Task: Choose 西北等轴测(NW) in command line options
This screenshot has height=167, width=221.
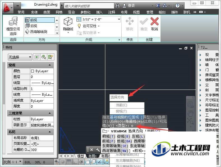Action: 115,151
